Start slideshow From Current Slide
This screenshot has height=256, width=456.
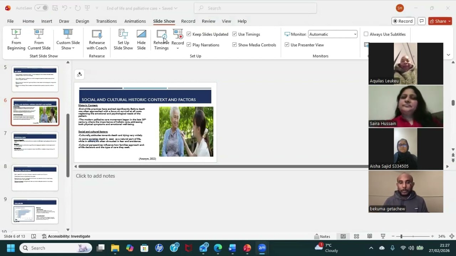click(39, 39)
